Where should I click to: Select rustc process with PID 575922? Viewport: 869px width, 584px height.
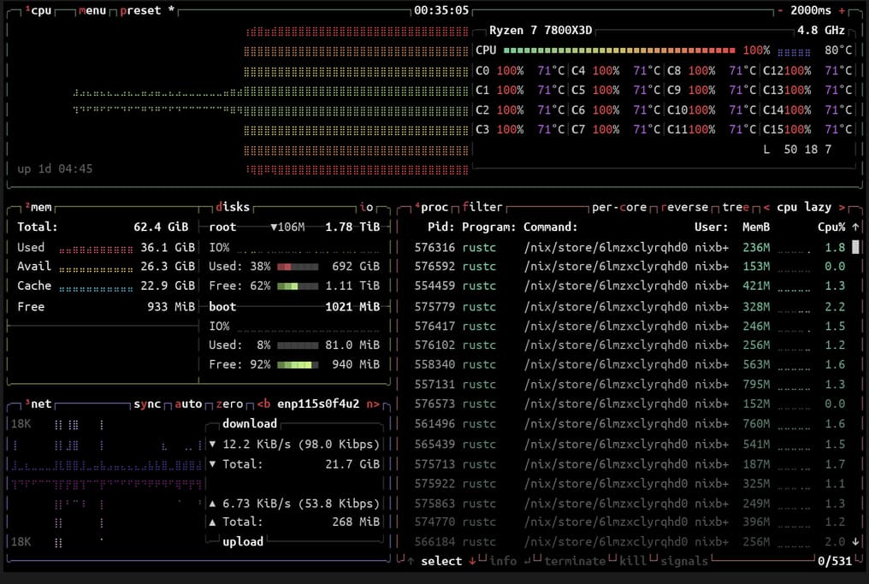point(630,484)
